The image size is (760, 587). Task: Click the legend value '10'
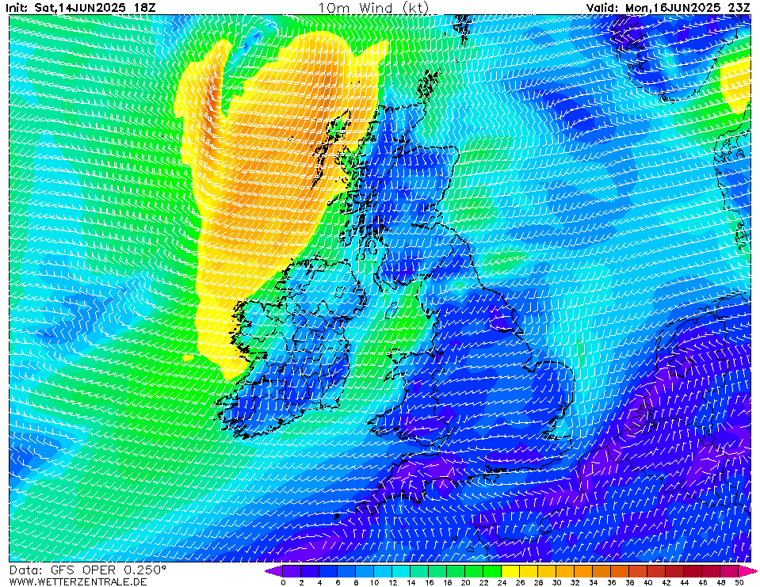click(x=374, y=582)
